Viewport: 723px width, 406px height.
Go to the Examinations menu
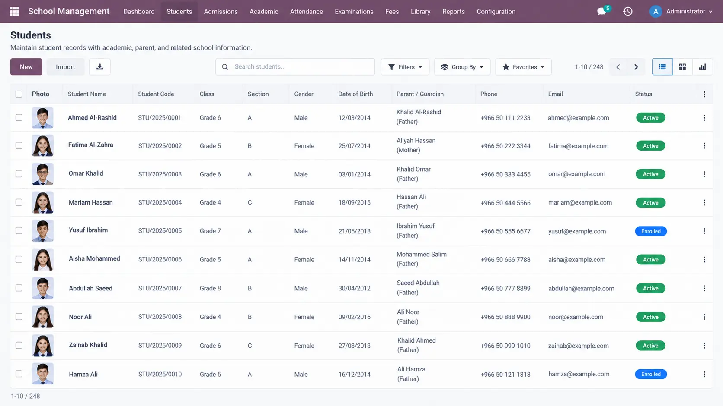click(x=354, y=12)
